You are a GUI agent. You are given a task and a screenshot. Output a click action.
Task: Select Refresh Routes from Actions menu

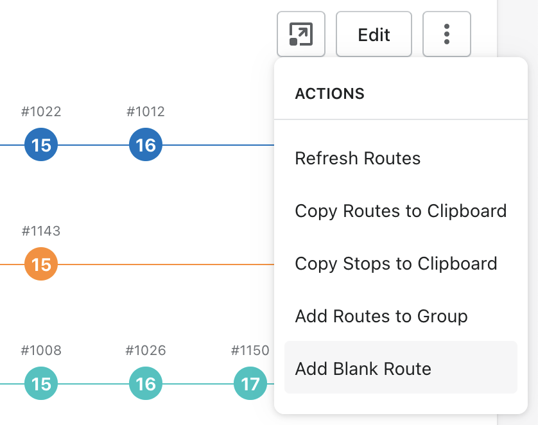point(358,159)
